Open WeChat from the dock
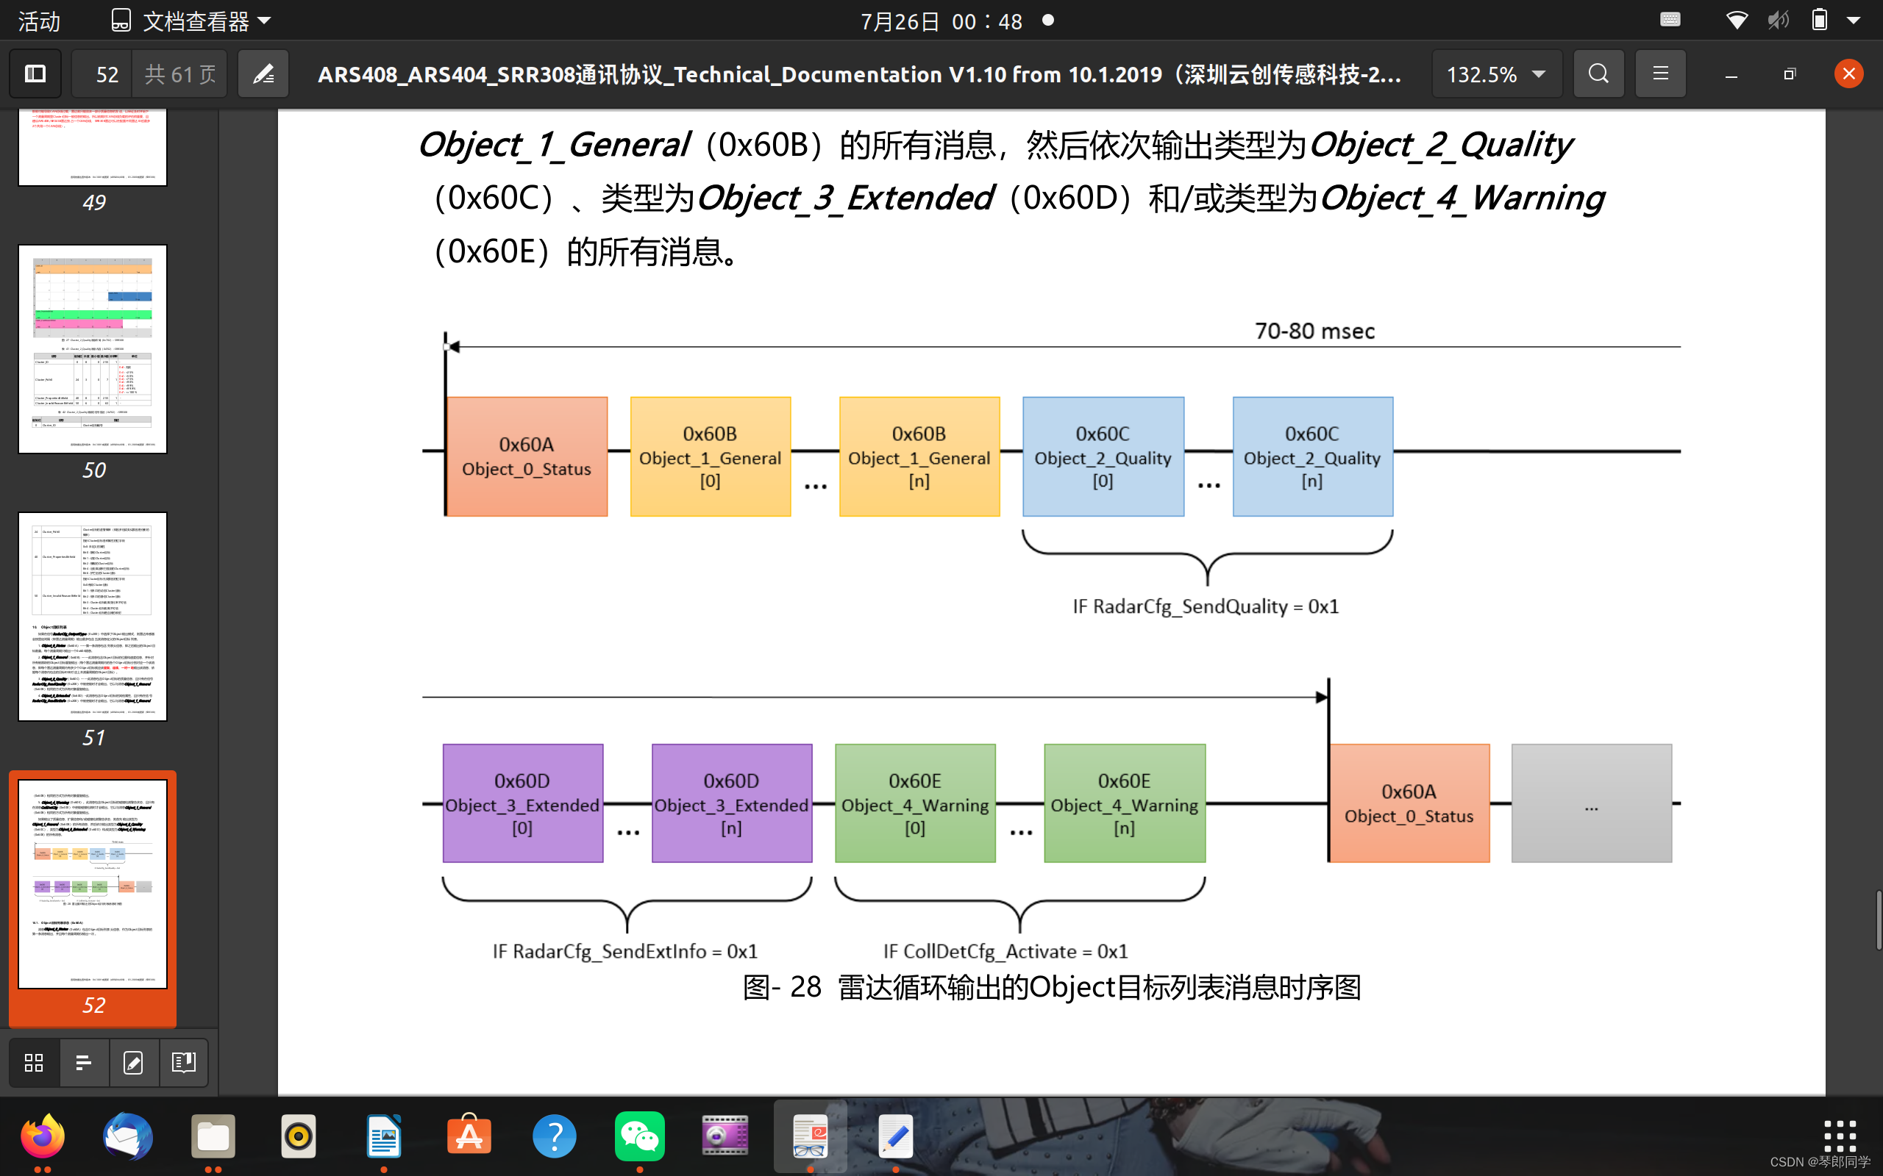This screenshot has width=1883, height=1176. pos(640,1136)
